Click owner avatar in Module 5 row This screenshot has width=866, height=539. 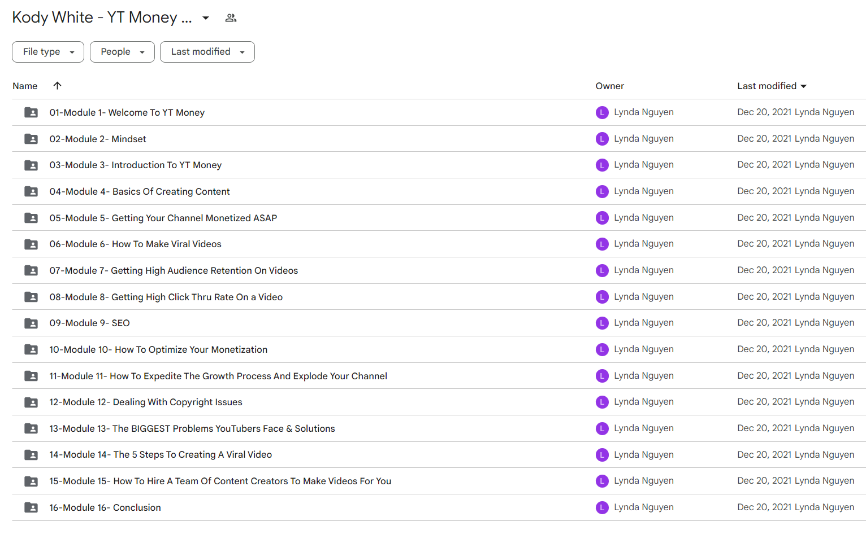pos(602,218)
